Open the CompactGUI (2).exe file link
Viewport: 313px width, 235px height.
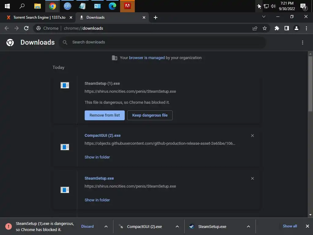point(102,136)
